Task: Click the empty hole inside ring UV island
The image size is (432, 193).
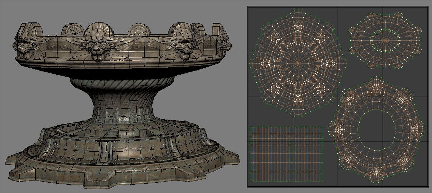Action: pos(375,130)
